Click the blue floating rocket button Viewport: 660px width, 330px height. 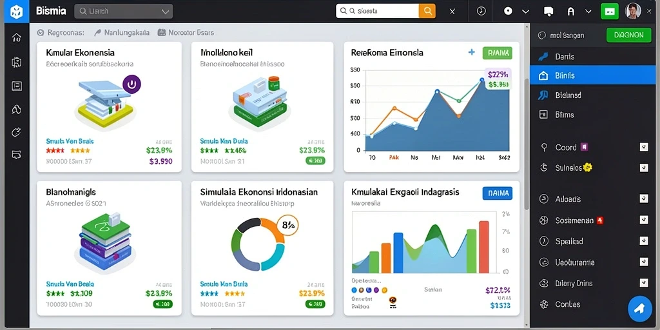pos(640,309)
